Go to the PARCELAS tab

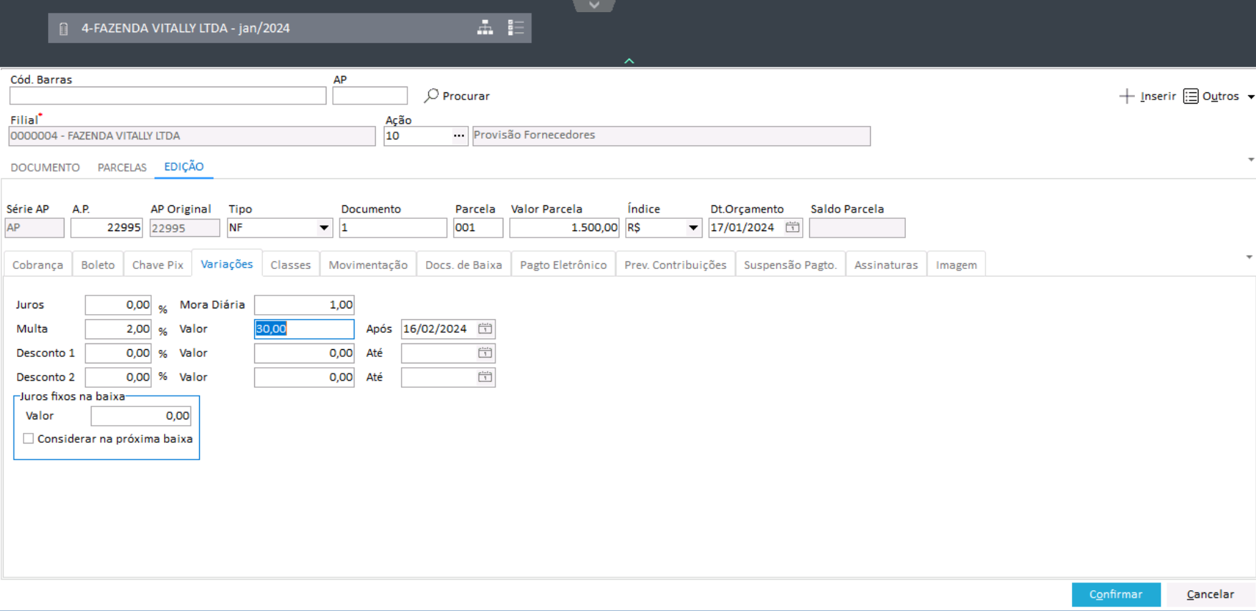[122, 167]
